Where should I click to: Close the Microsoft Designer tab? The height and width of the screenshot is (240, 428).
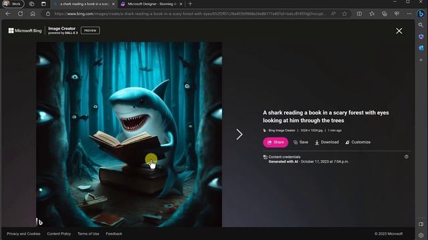click(181, 4)
